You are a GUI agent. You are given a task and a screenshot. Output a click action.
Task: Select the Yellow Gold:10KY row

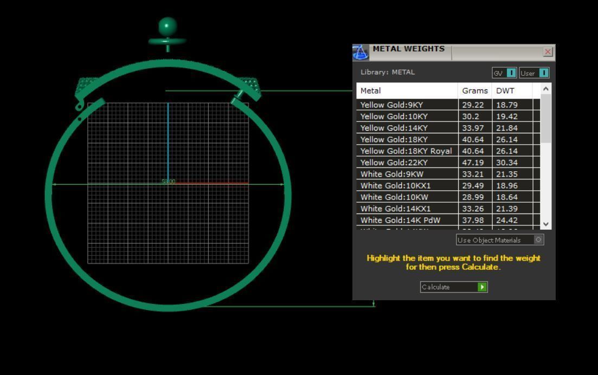[x=448, y=116]
